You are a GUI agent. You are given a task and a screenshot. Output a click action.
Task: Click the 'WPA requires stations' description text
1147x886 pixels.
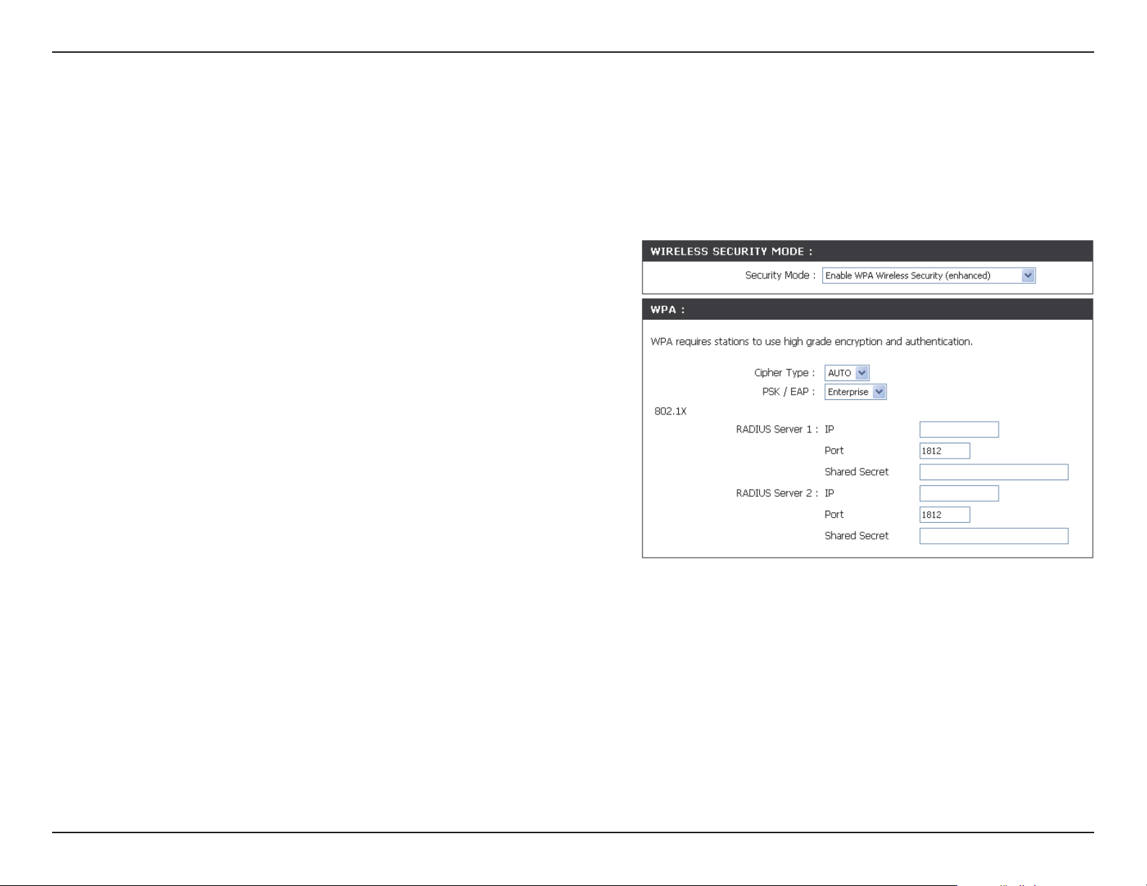(x=811, y=341)
